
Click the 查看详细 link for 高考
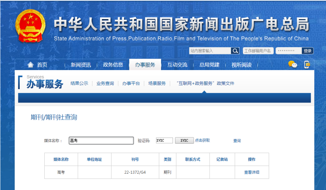point(252,172)
